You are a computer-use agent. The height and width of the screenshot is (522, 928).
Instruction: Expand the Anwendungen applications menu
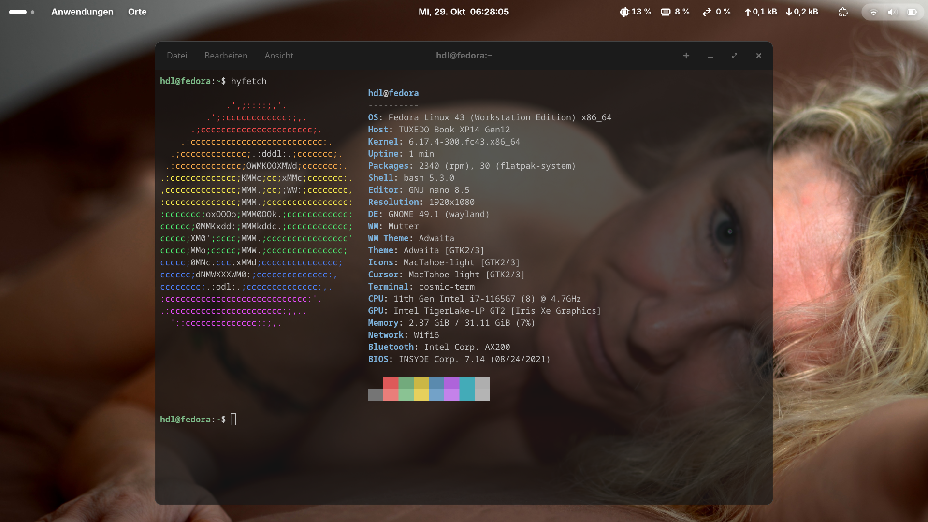[x=82, y=12]
